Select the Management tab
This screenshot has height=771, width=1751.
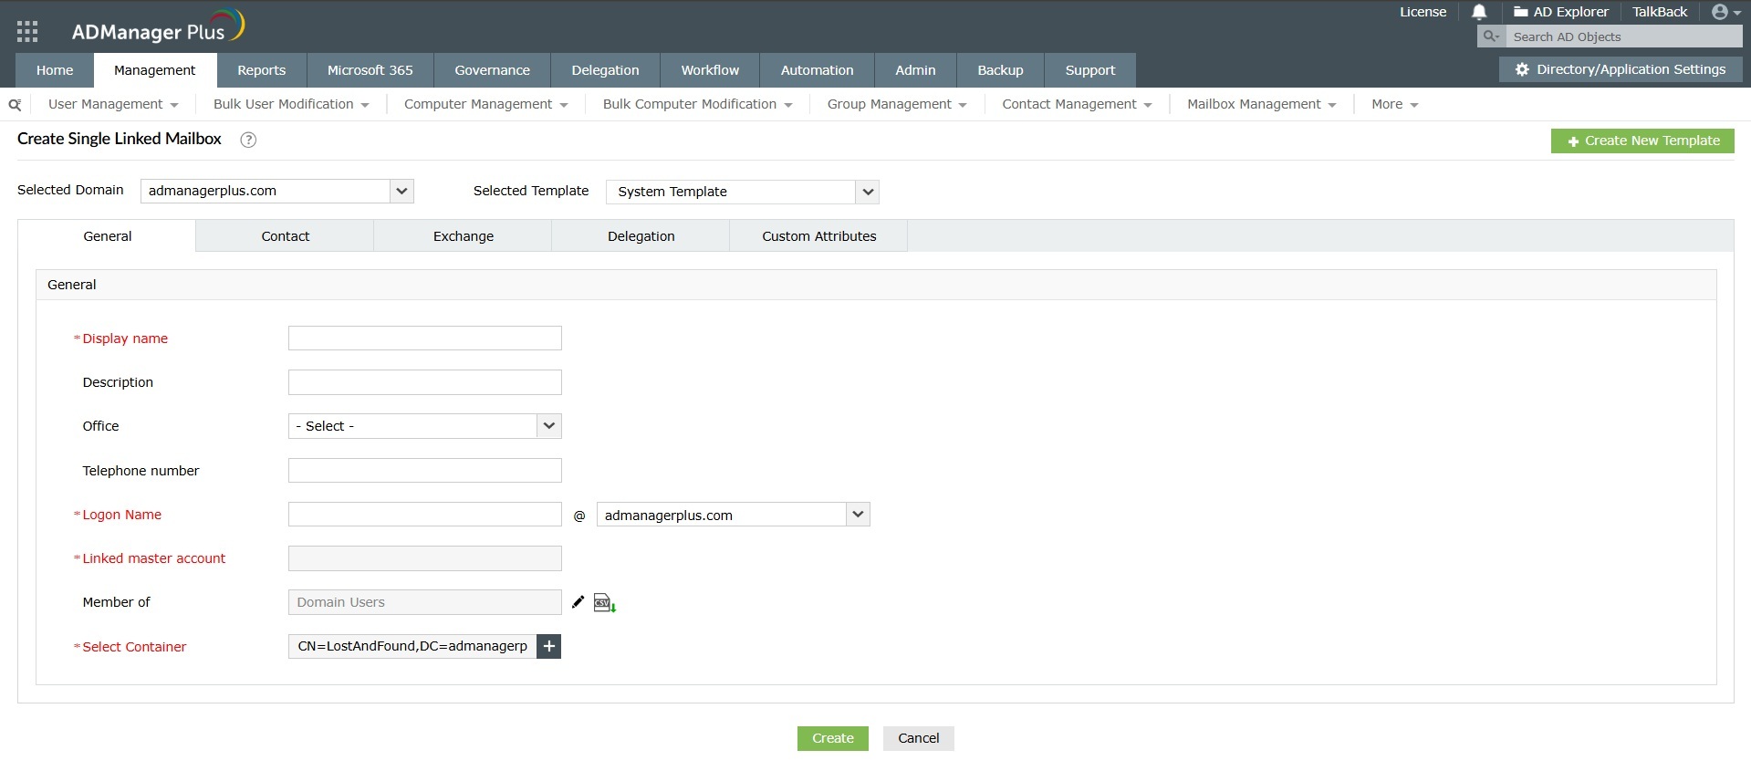click(155, 70)
